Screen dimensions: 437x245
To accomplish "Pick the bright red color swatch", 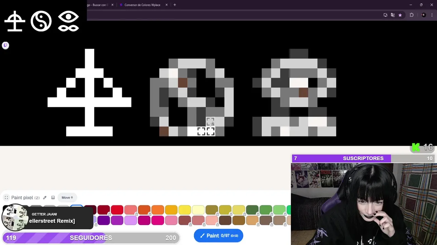I will pyautogui.click(x=117, y=210).
